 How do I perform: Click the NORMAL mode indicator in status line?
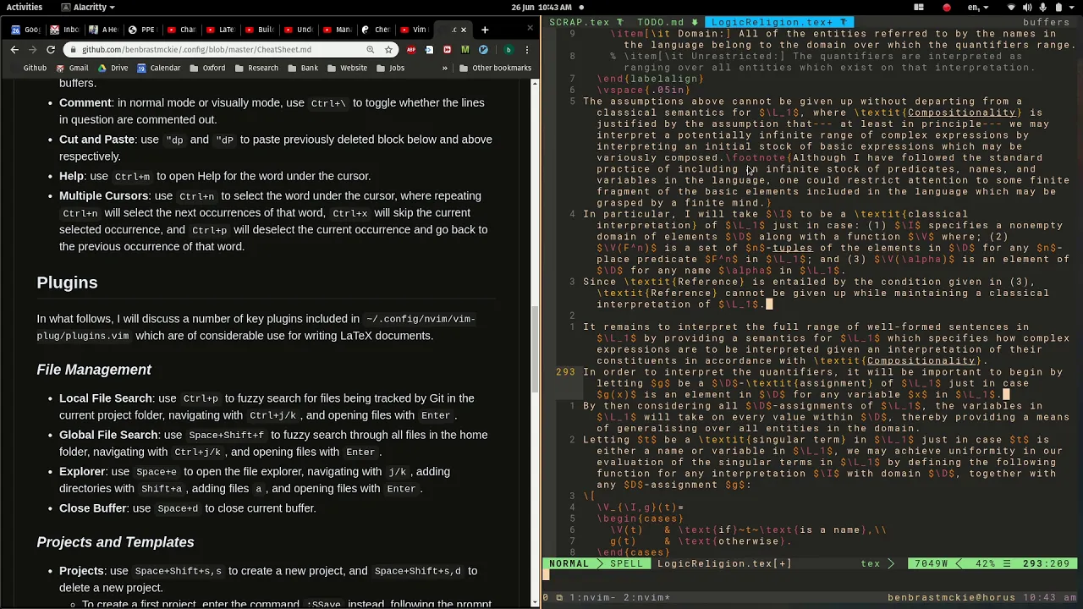click(x=569, y=563)
